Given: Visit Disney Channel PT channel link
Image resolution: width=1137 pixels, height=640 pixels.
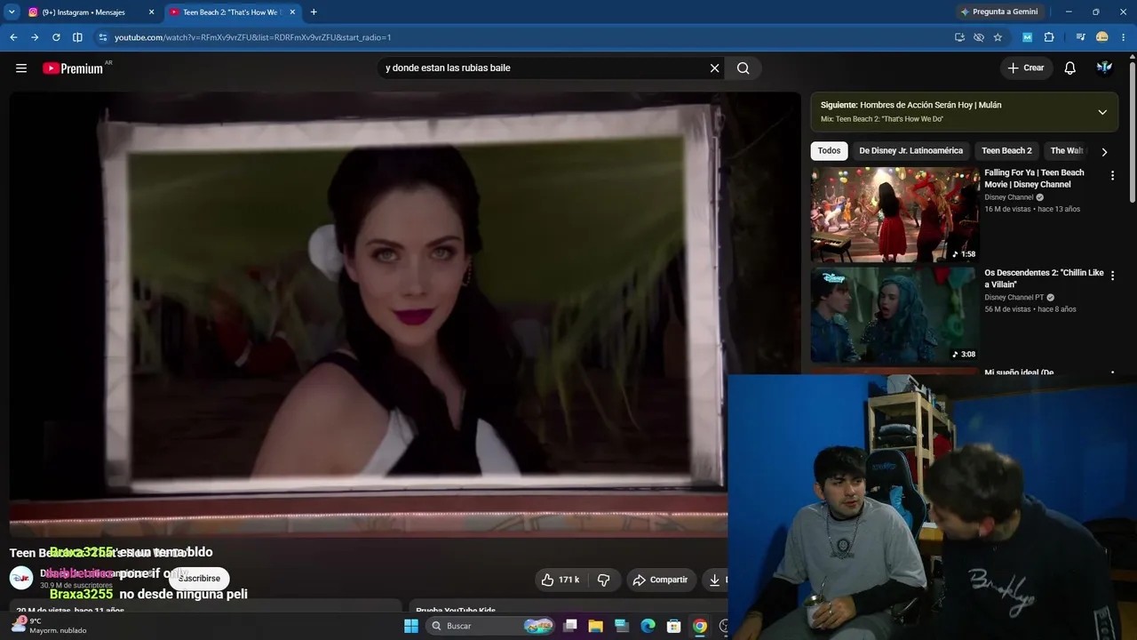Looking at the screenshot, I should [x=1014, y=298].
